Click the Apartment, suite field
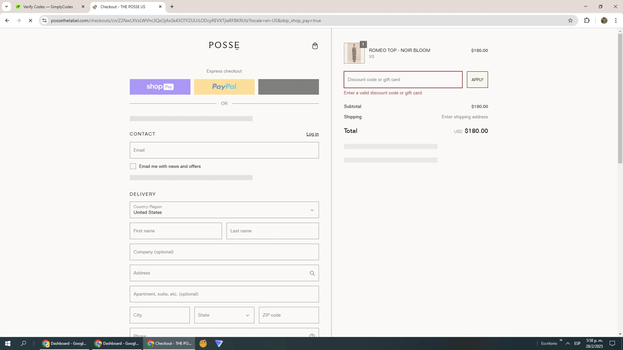The image size is (623, 350). click(x=224, y=294)
